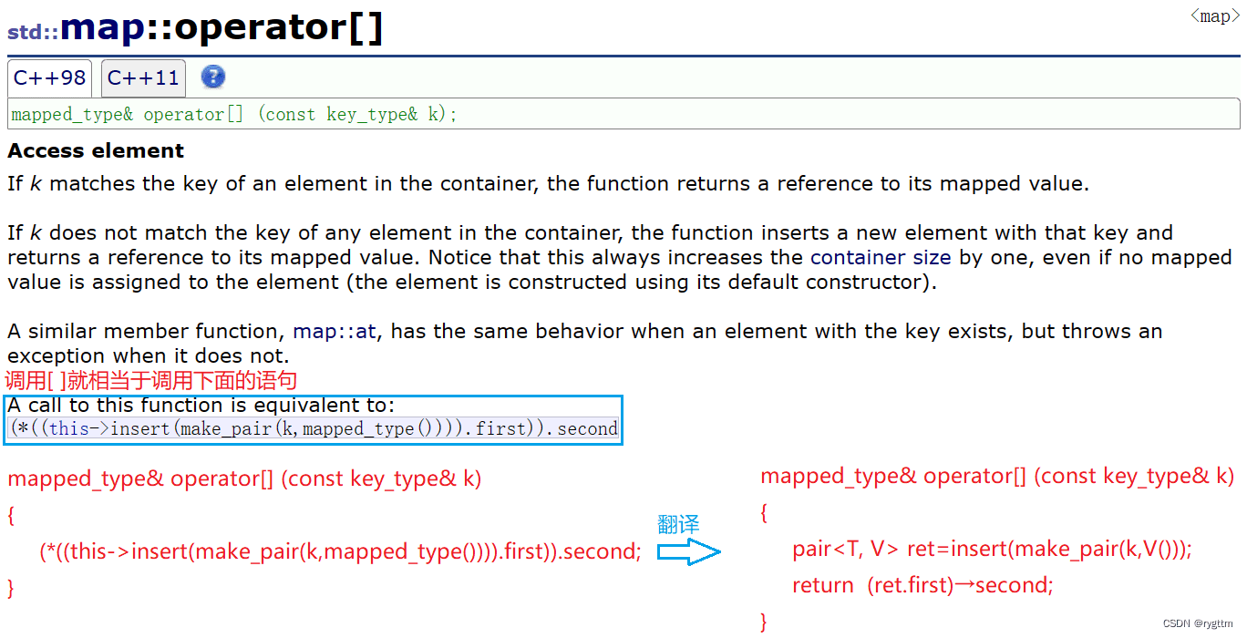Click the green function signature code box
The width and height of the screenshot is (1247, 638).
(623, 114)
